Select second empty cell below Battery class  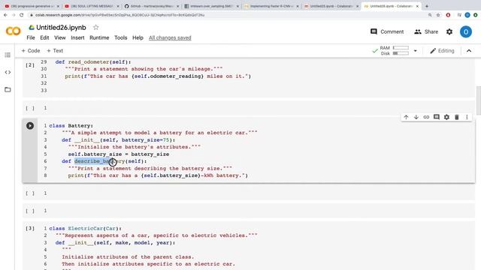249,211
